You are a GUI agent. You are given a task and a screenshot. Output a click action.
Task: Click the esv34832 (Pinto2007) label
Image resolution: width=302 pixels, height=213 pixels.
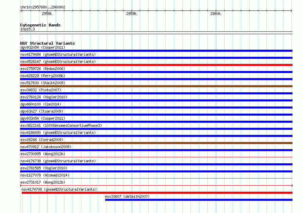pyautogui.click(x=41, y=90)
